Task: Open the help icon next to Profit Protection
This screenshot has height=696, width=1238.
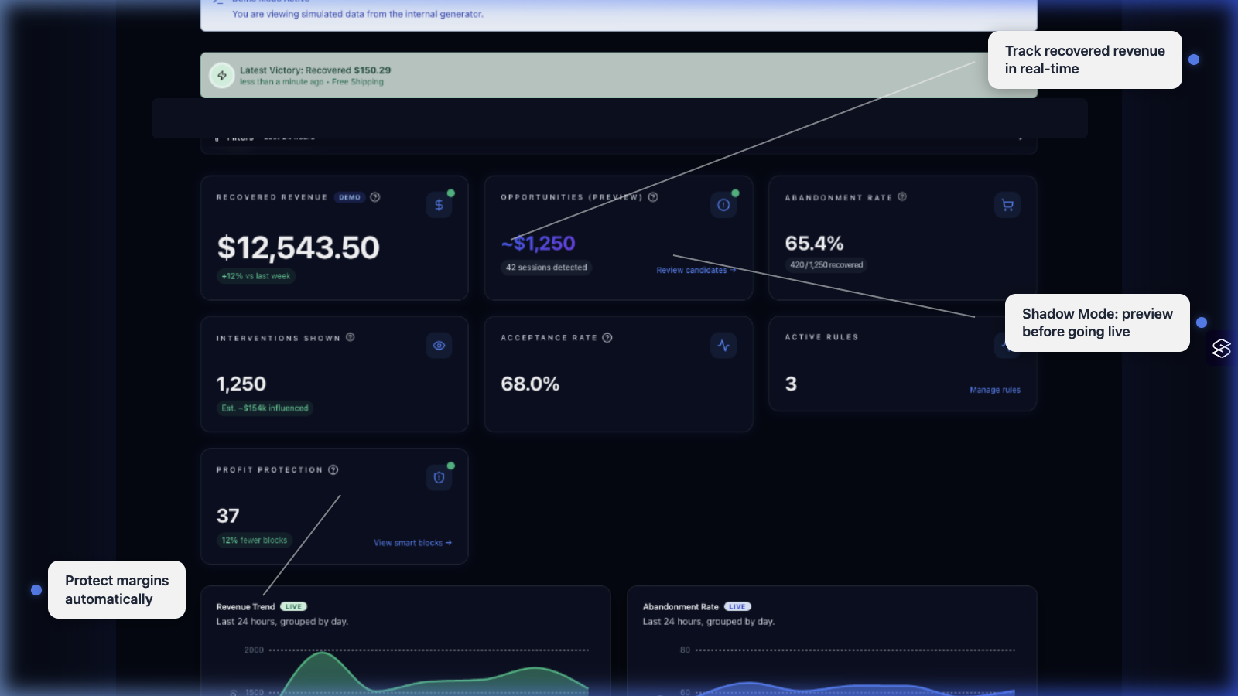Action: (x=333, y=469)
